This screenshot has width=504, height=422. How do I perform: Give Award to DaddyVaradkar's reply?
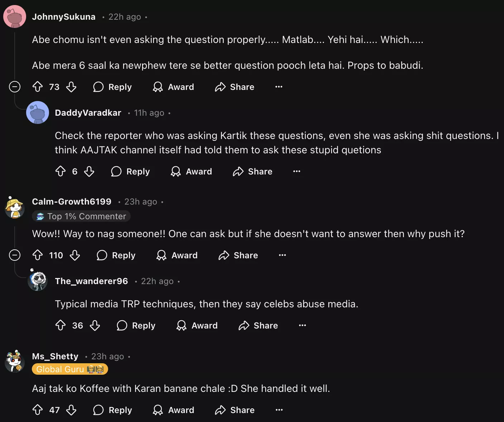192,171
